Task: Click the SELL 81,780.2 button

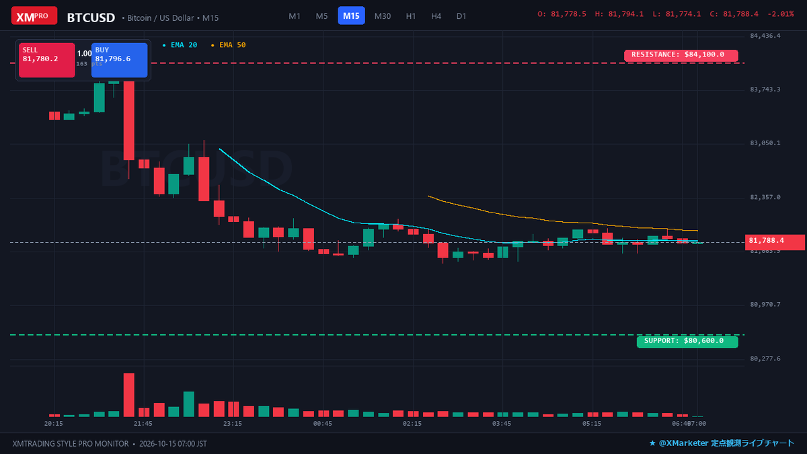Action: (x=47, y=61)
